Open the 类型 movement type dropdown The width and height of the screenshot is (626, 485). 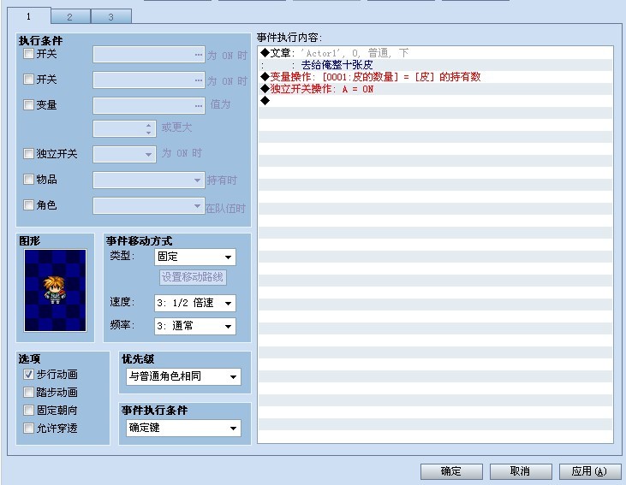tap(195, 257)
